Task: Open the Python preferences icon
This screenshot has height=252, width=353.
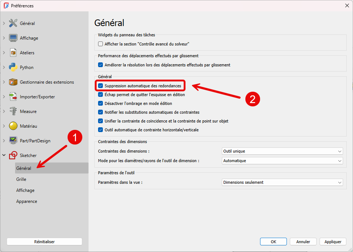Action: [13, 67]
